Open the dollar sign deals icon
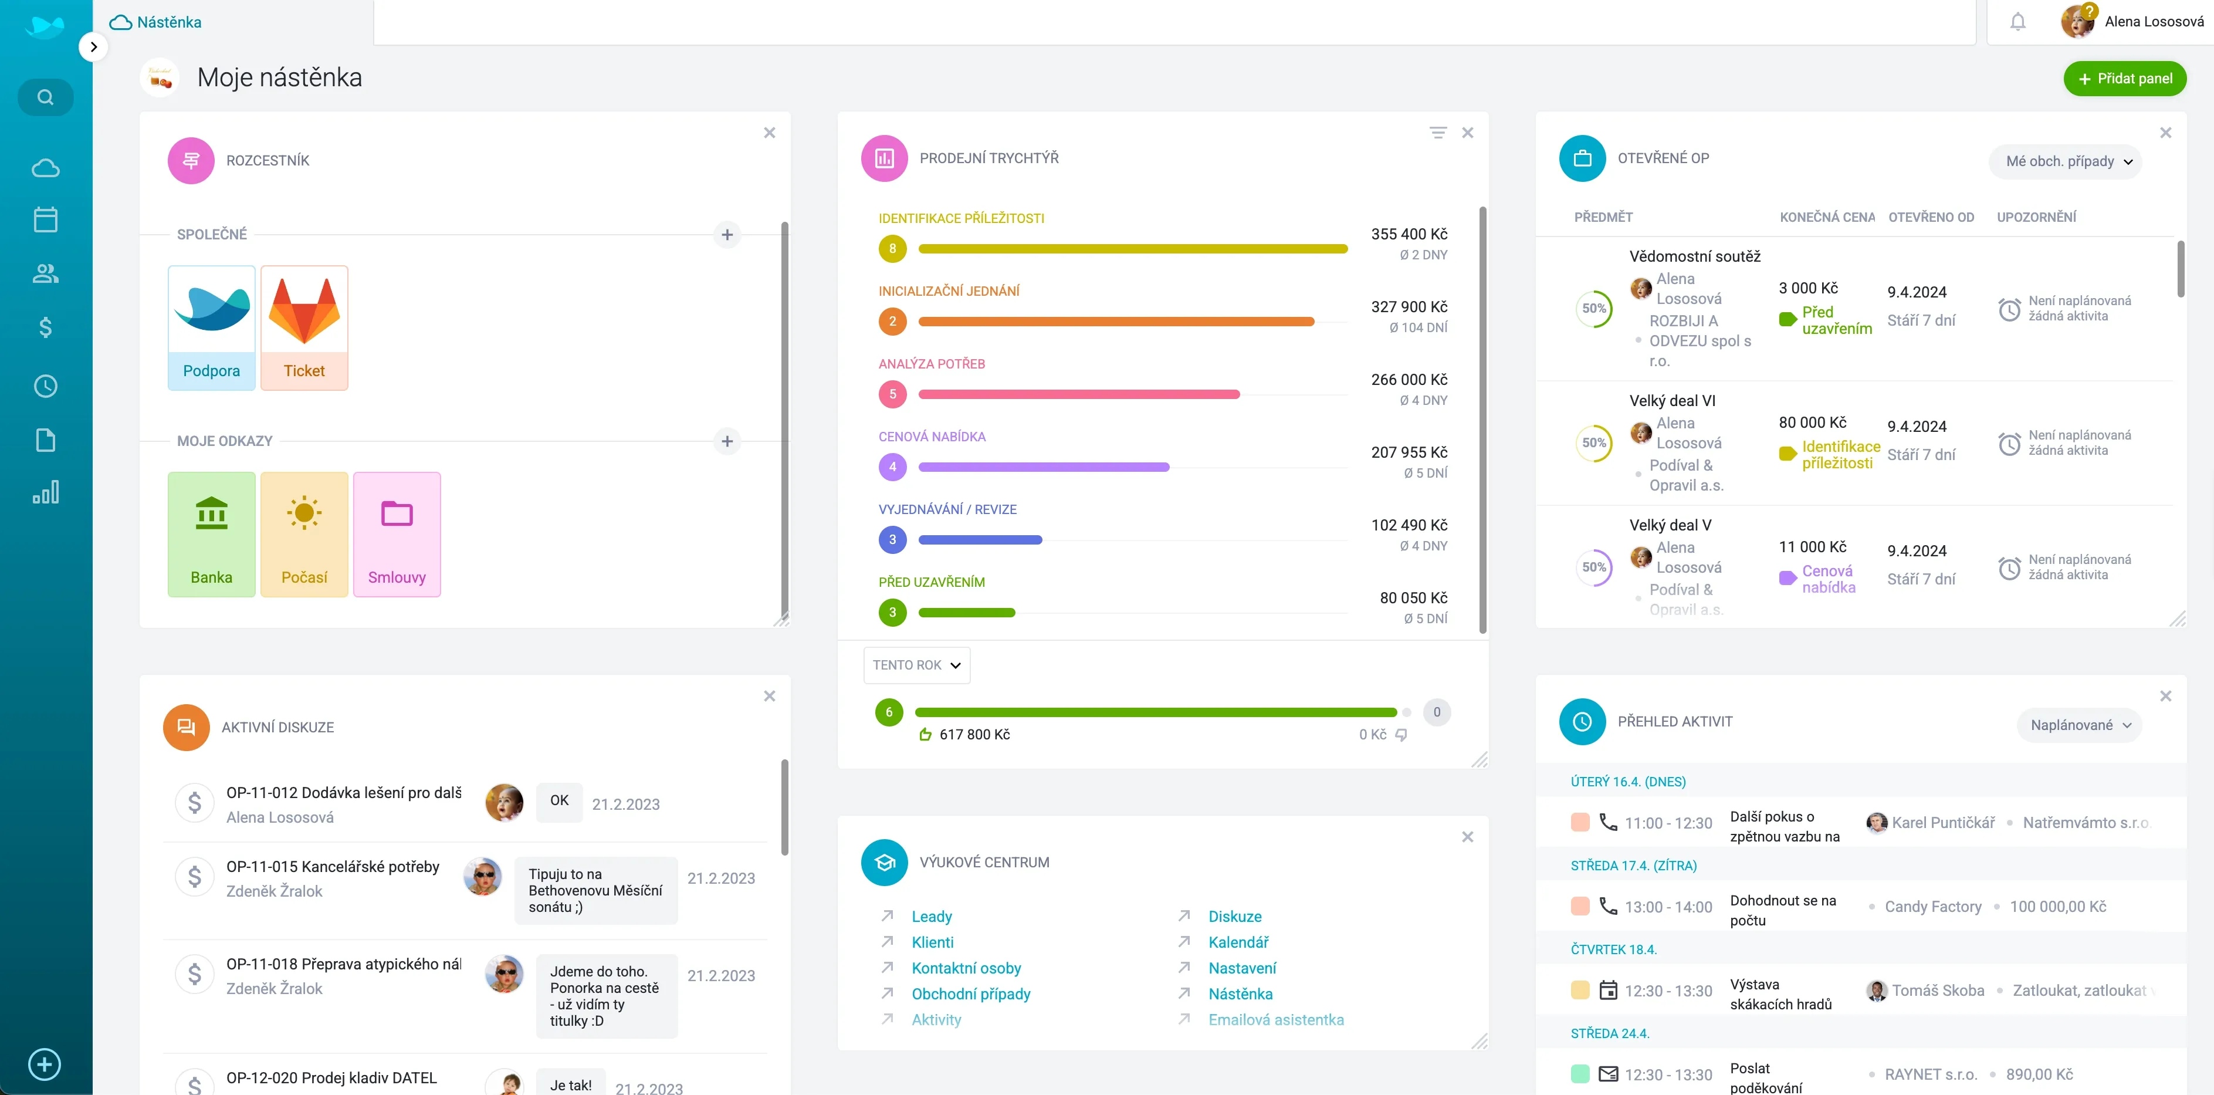Image resolution: width=2214 pixels, height=1095 pixels. [x=46, y=327]
